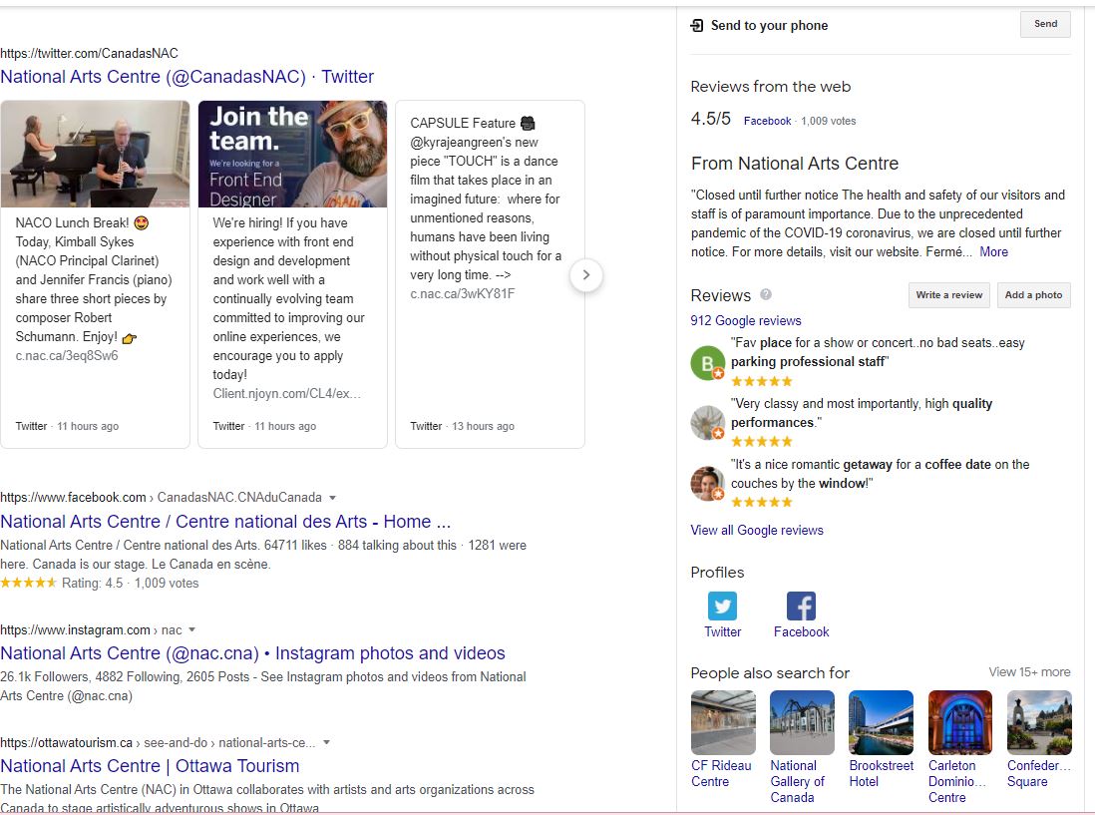
Task: Open Client.njoyn.com link in hiring tweet
Action: (286, 394)
